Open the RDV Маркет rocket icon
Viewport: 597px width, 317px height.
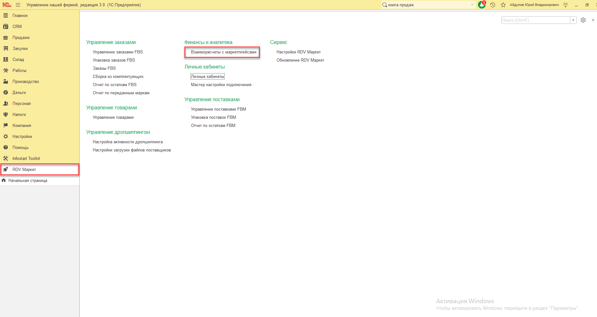(6, 169)
